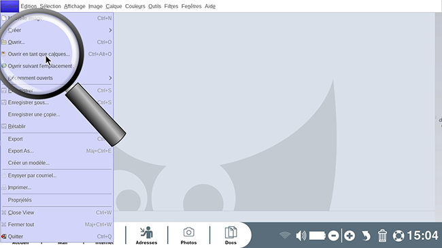Click the Export menu entry
Screen dimensions: 442x248
(57, 139)
